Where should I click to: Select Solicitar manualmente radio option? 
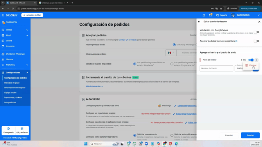click(135, 135)
